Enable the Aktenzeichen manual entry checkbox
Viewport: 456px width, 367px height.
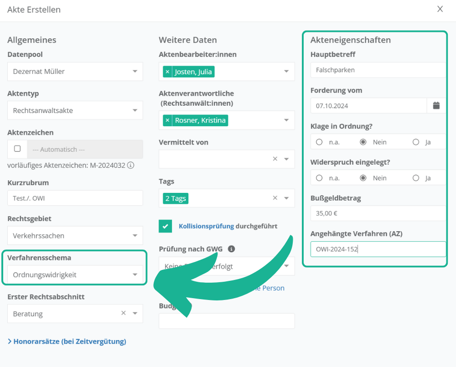tap(17, 149)
